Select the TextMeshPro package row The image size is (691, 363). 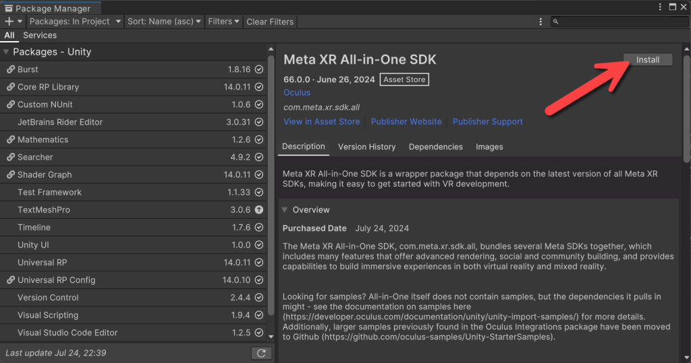(x=133, y=210)
